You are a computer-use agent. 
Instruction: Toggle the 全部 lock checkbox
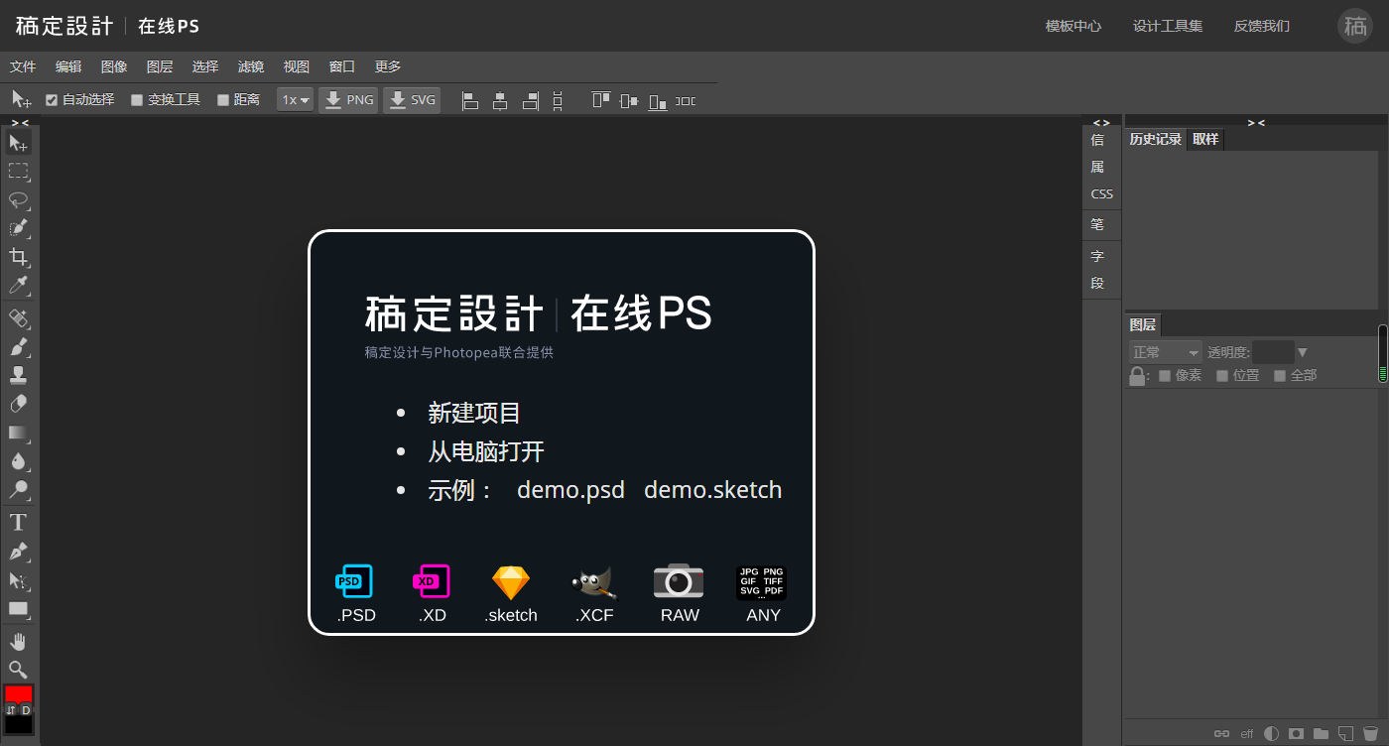click(x=1280, y=376)
